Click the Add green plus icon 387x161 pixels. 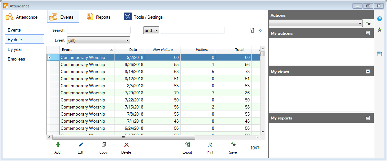58,145
